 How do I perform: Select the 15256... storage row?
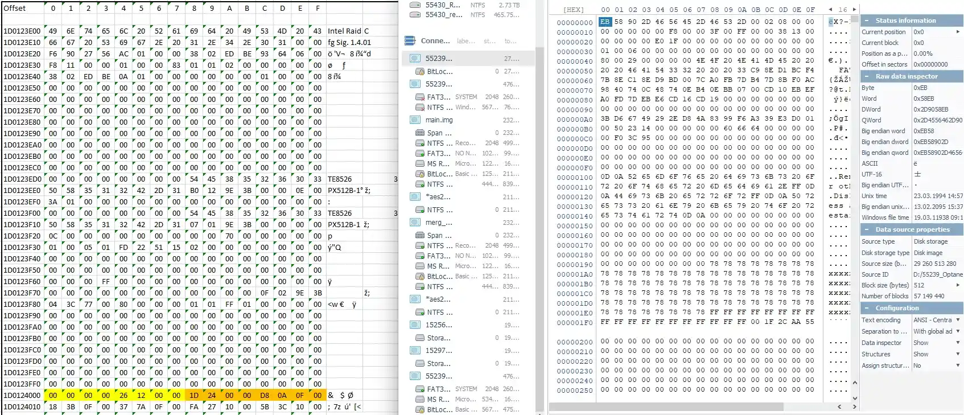click(x=468, y=325)
